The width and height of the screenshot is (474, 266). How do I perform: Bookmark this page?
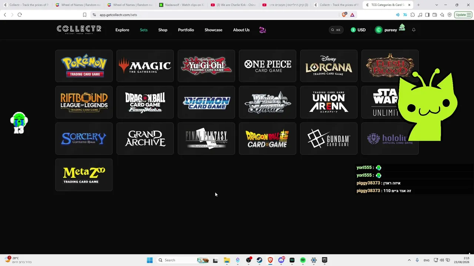[84, 15]
